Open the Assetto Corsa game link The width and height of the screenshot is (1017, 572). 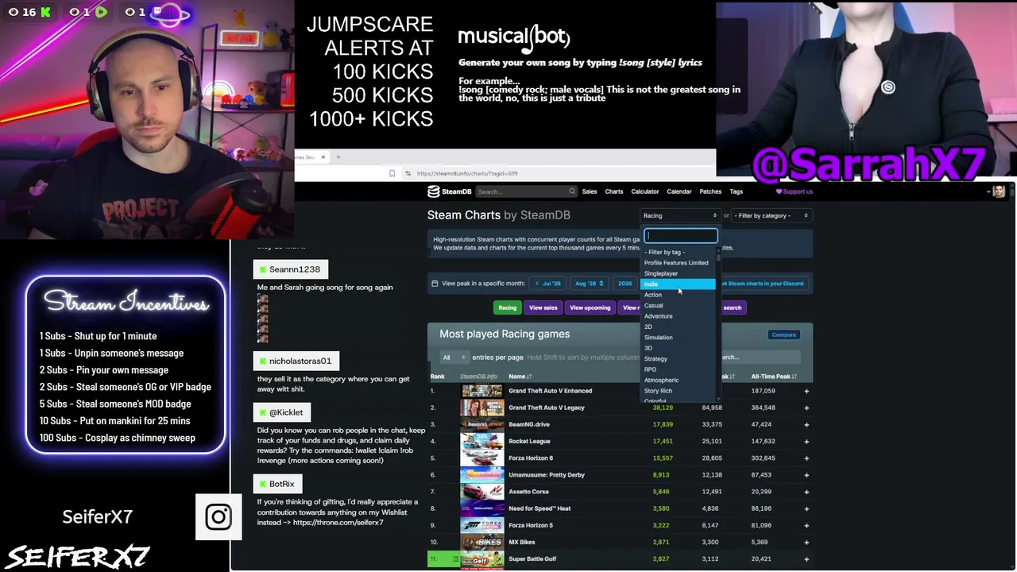528,492
